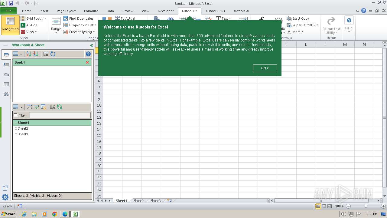Select Normal view in status bar
The width and height of the screenshot is (387, 218).
[318, 206]
